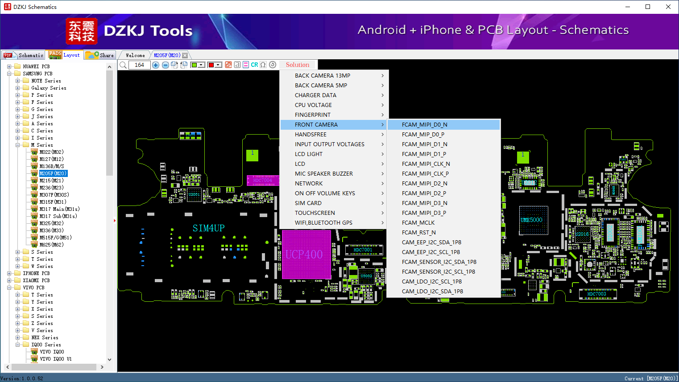Expand the HUAWEI PCB tree node
This screenshot has width=679, height=382.
point(9,66)
